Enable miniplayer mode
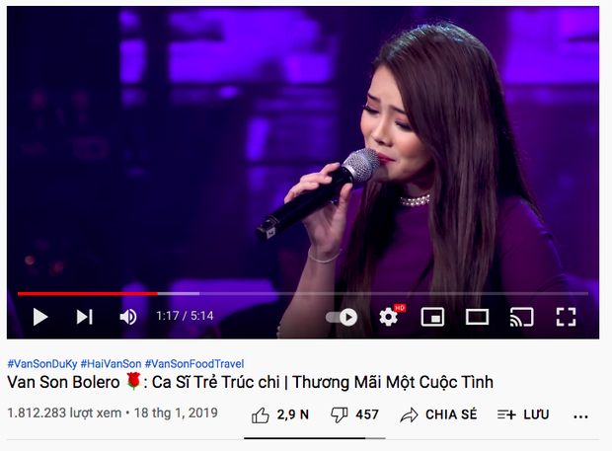 coord(432,317)
